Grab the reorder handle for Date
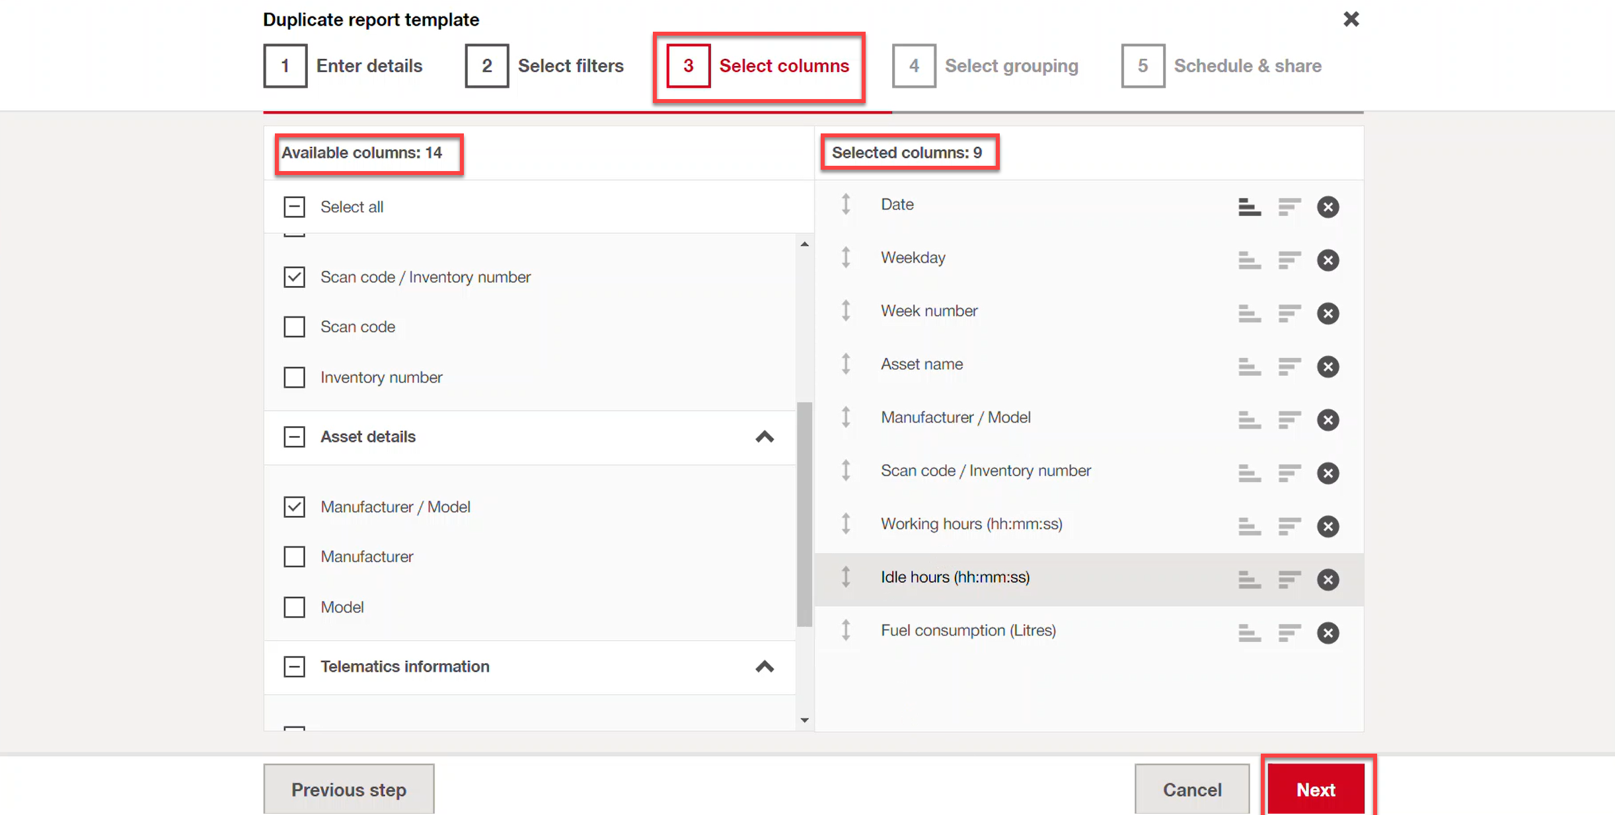Screen dimensions: 1615x815 click(x=846, y=204)
